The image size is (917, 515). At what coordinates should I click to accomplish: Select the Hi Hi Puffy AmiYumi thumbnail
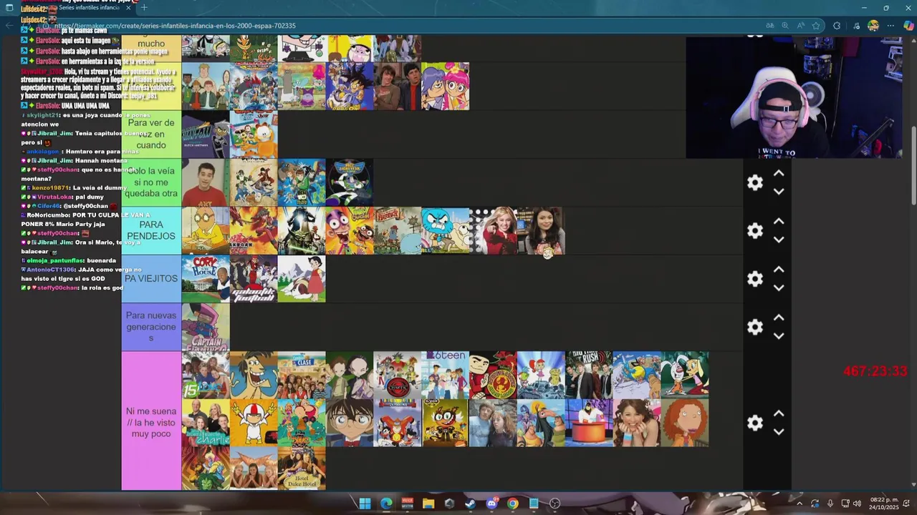tap(445, 87)
